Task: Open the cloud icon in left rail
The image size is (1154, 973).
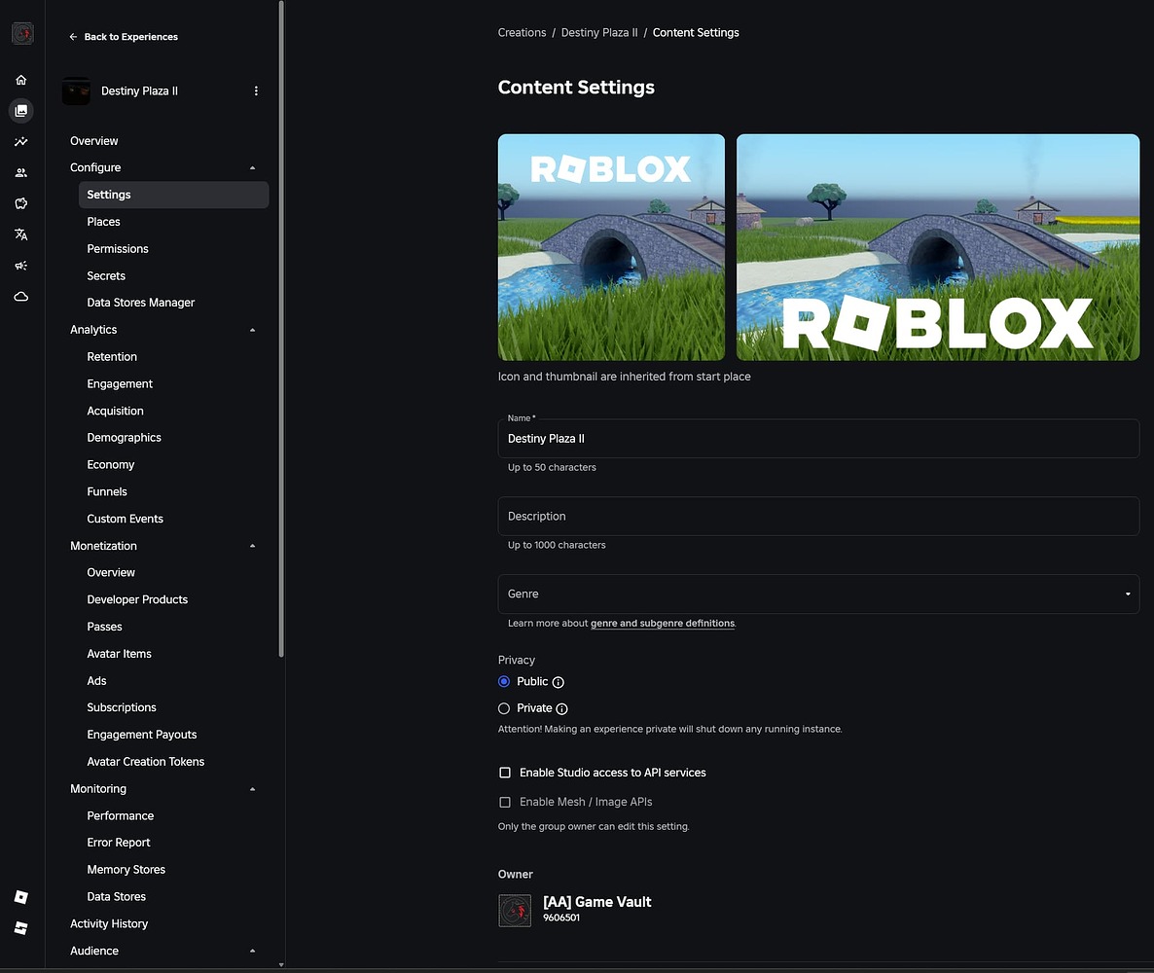Action: pyautogui.click(x=21, y=297)
